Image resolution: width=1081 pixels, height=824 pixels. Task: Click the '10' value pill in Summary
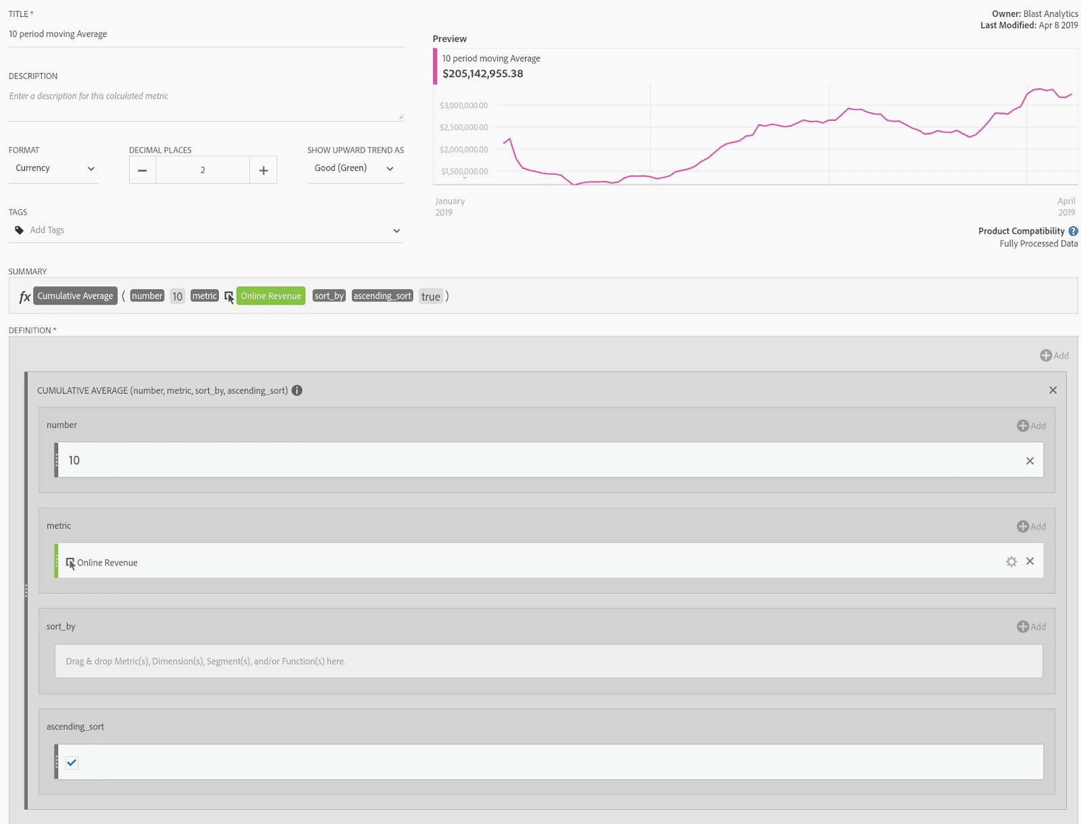click(178, 297)
